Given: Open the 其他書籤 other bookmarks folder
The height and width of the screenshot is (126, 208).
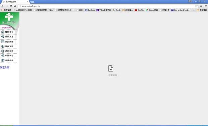Looking at the screenshot, I should [202, 10].
